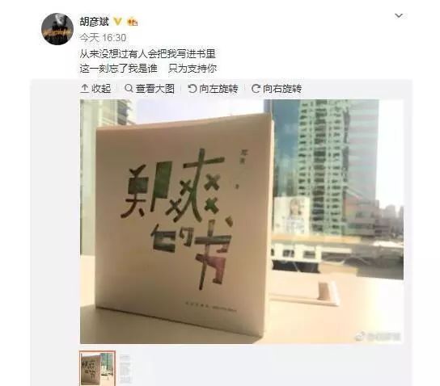Screen dimensions: 440x386
Task: Open full-size view via 查看大图 text
Action: [155, 89]
